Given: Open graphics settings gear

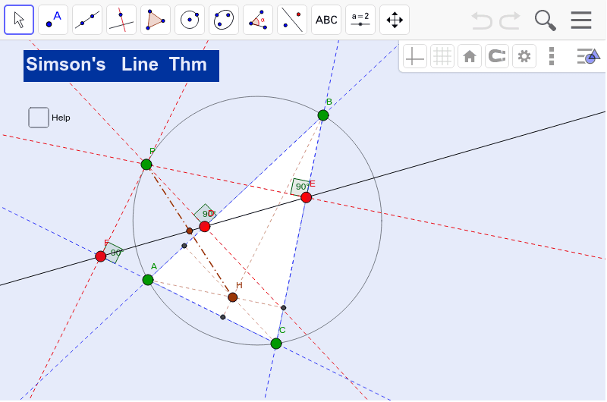Looking at the screenshot, I should pyautogui.click(x=524, y=56).
